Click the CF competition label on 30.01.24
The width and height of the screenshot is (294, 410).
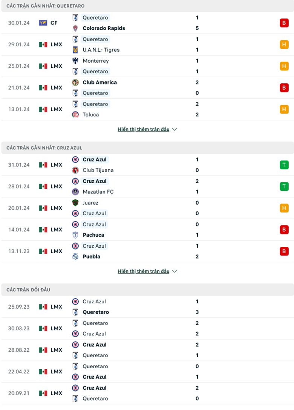pyautogui.click(x=54, y=23)
